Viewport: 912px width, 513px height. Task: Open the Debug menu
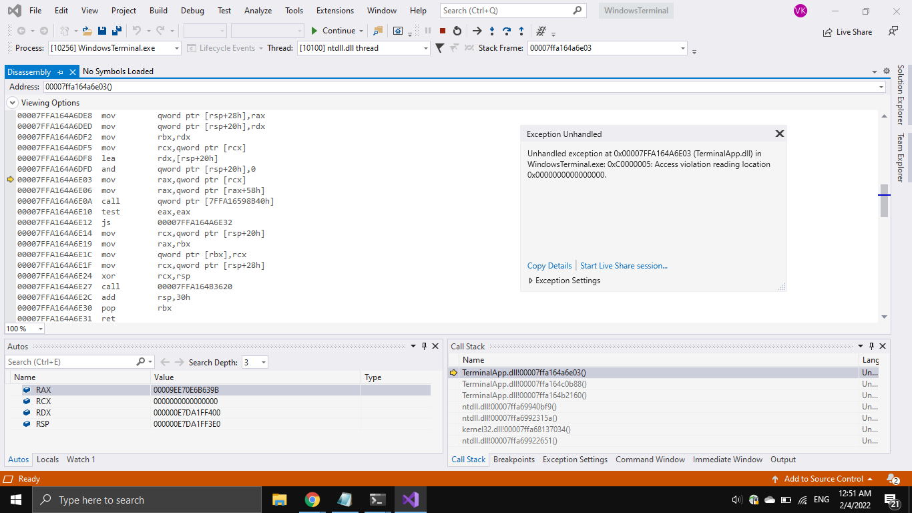[x=192, y=11]
